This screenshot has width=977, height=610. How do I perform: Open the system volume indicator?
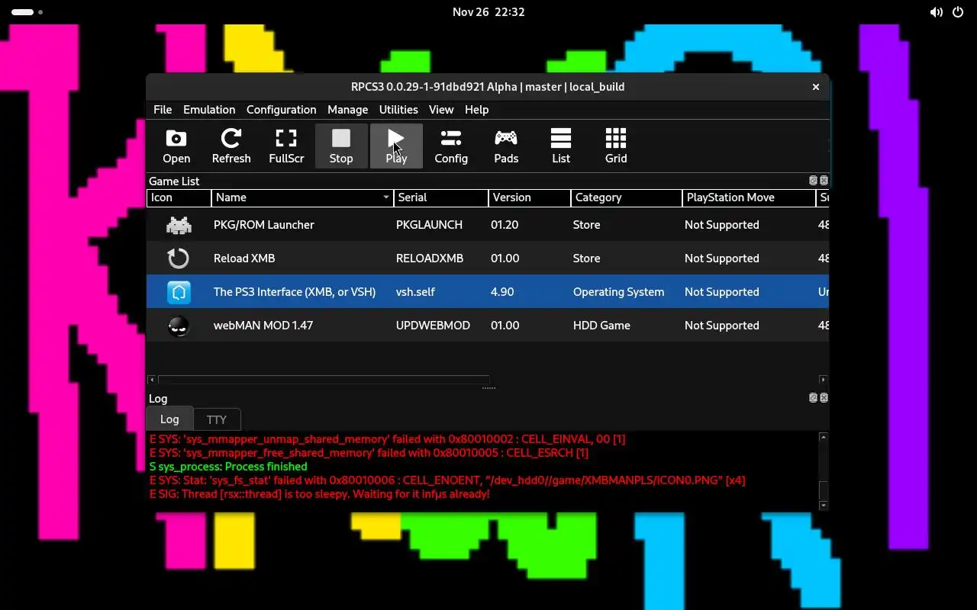937,12
